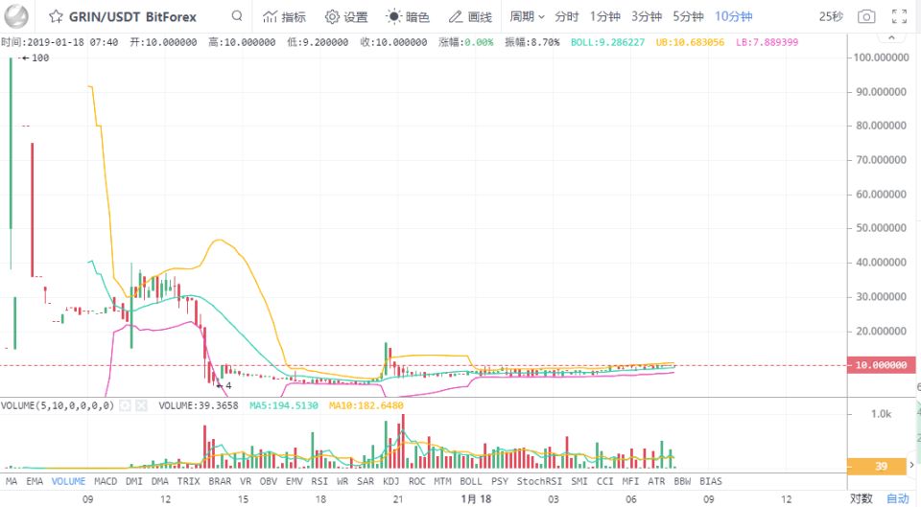Image resolution: width=921 pixels, height=507 pixels.
Task: Select the 10分钟 interval
Action: pos(734,17)
